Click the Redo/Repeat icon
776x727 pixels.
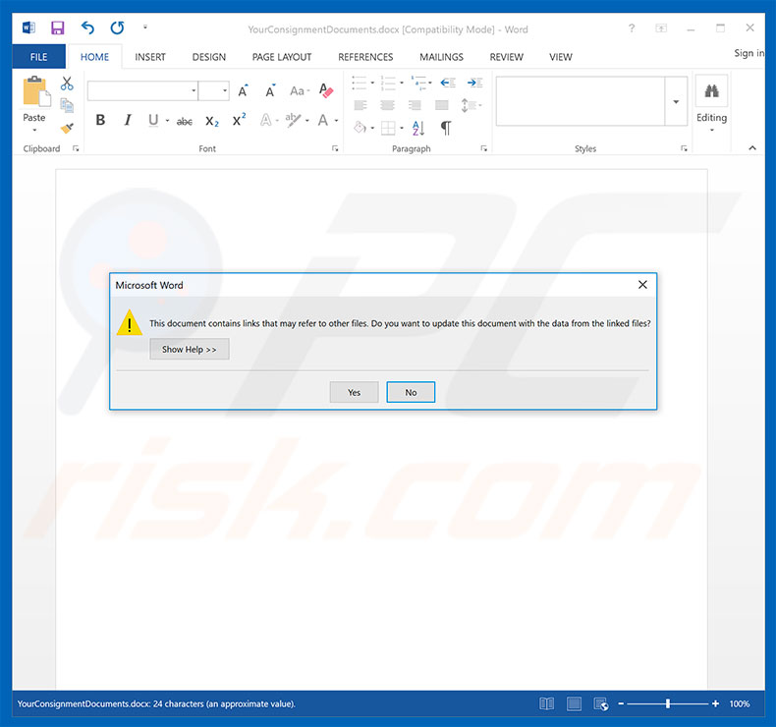click(117, 28)
